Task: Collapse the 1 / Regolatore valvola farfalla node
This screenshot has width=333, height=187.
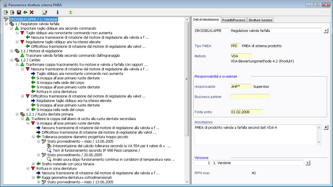Action: click(x=7, y=24)
